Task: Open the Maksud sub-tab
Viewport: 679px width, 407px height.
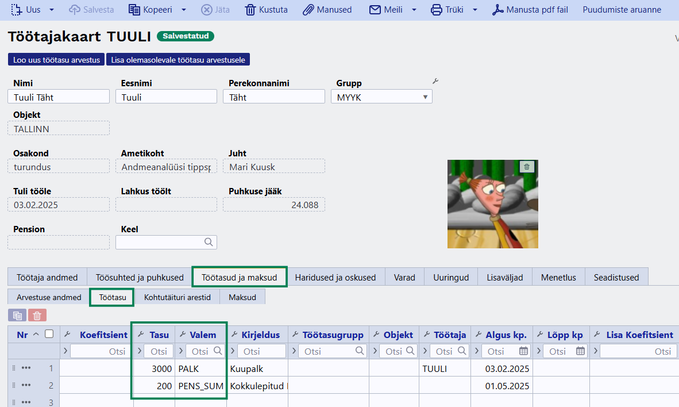Action: 242,297
